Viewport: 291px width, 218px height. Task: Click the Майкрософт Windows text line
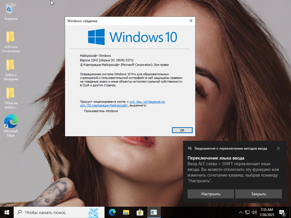95,56
